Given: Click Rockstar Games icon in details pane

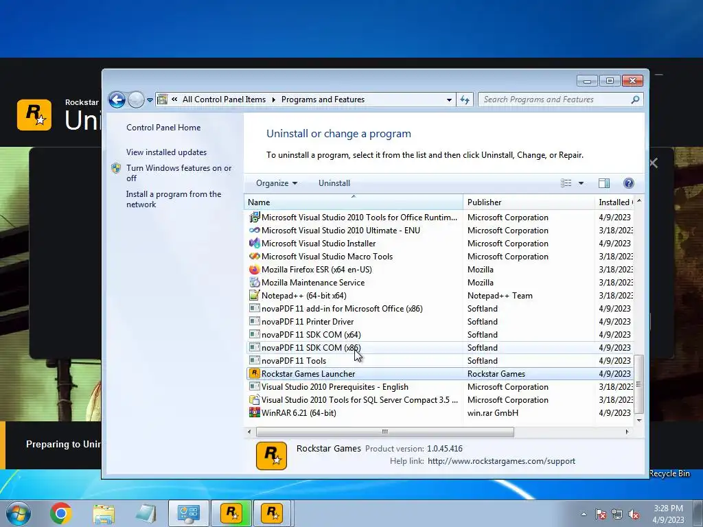Looking at the screenshot, I should pos(271,456).
